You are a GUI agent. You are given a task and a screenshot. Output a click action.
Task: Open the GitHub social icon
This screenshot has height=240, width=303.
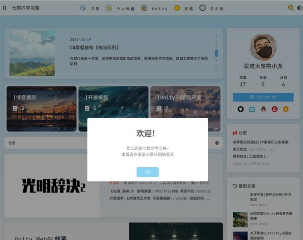point(240,109)
